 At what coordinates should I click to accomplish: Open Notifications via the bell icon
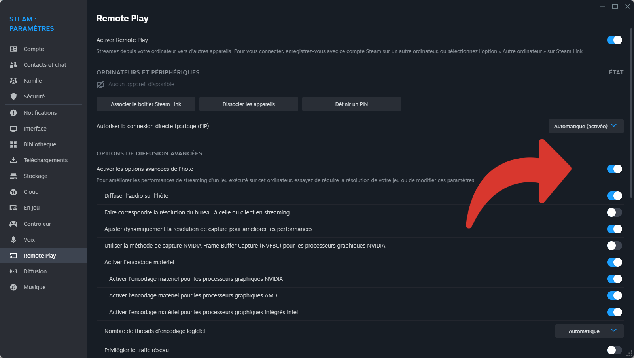[x=13, y=113]
